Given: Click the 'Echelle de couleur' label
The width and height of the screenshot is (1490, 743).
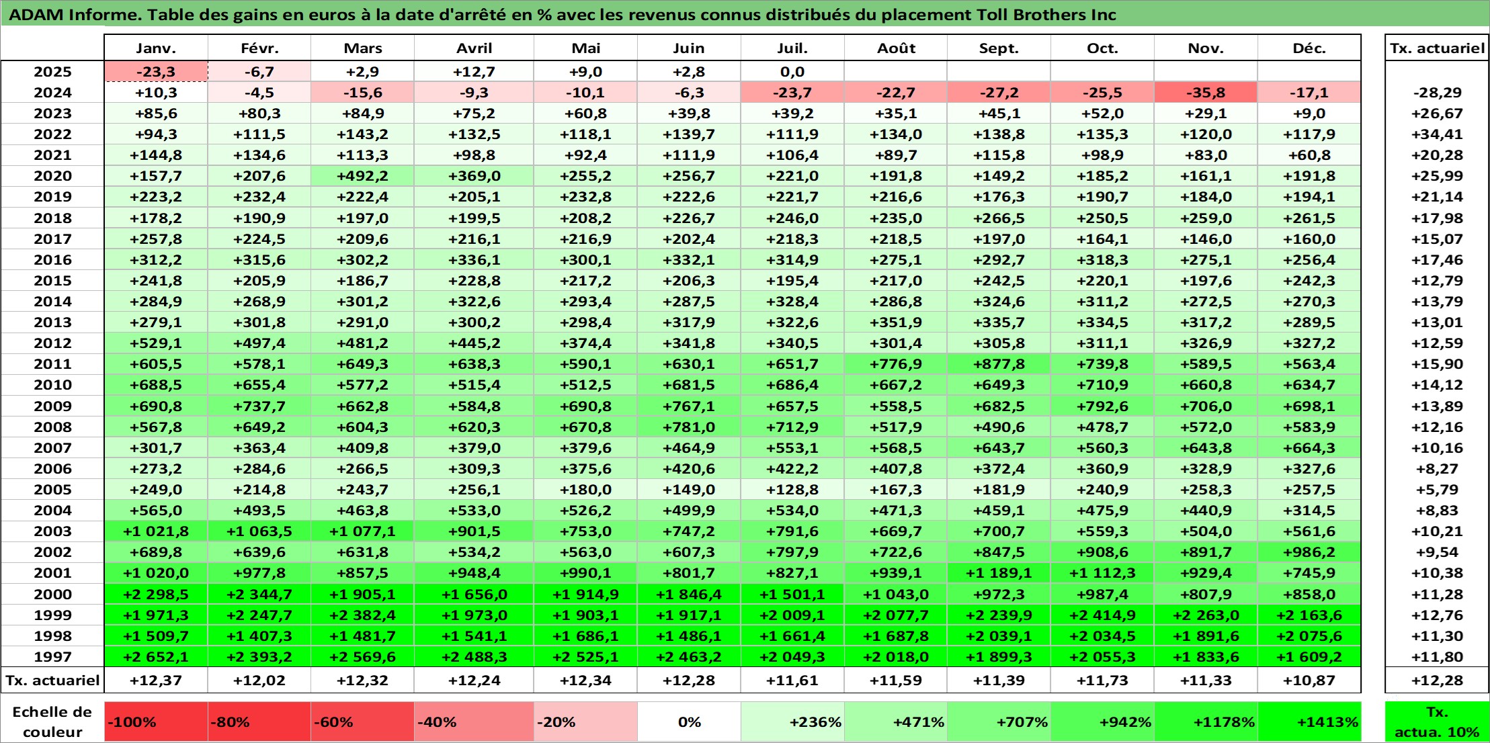Looking at the screenshot, I should pyautogui.click(x=52, y=722).
